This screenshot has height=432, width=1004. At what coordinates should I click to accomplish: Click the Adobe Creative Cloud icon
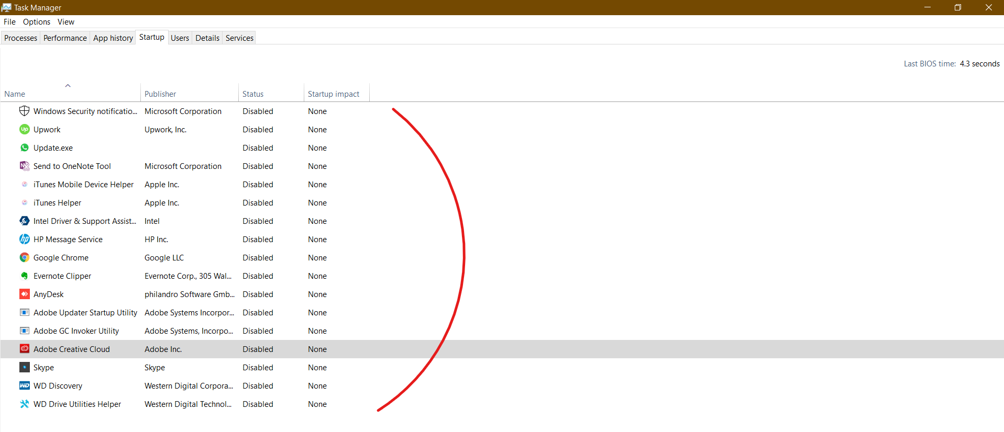click(x=24, y=349)
